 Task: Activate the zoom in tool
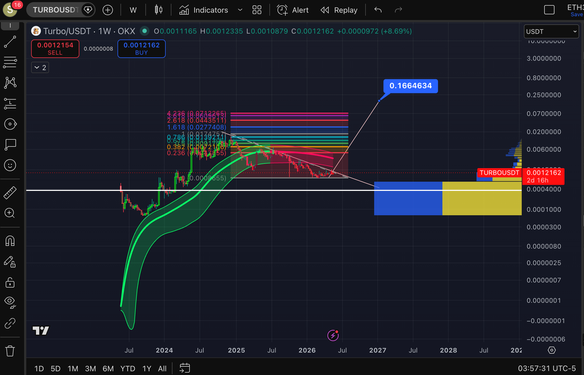(x=10, y=213)
